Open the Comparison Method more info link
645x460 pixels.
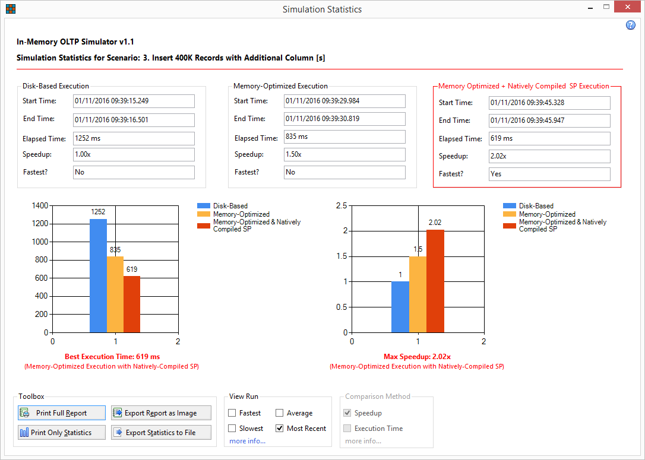point(363,441)
